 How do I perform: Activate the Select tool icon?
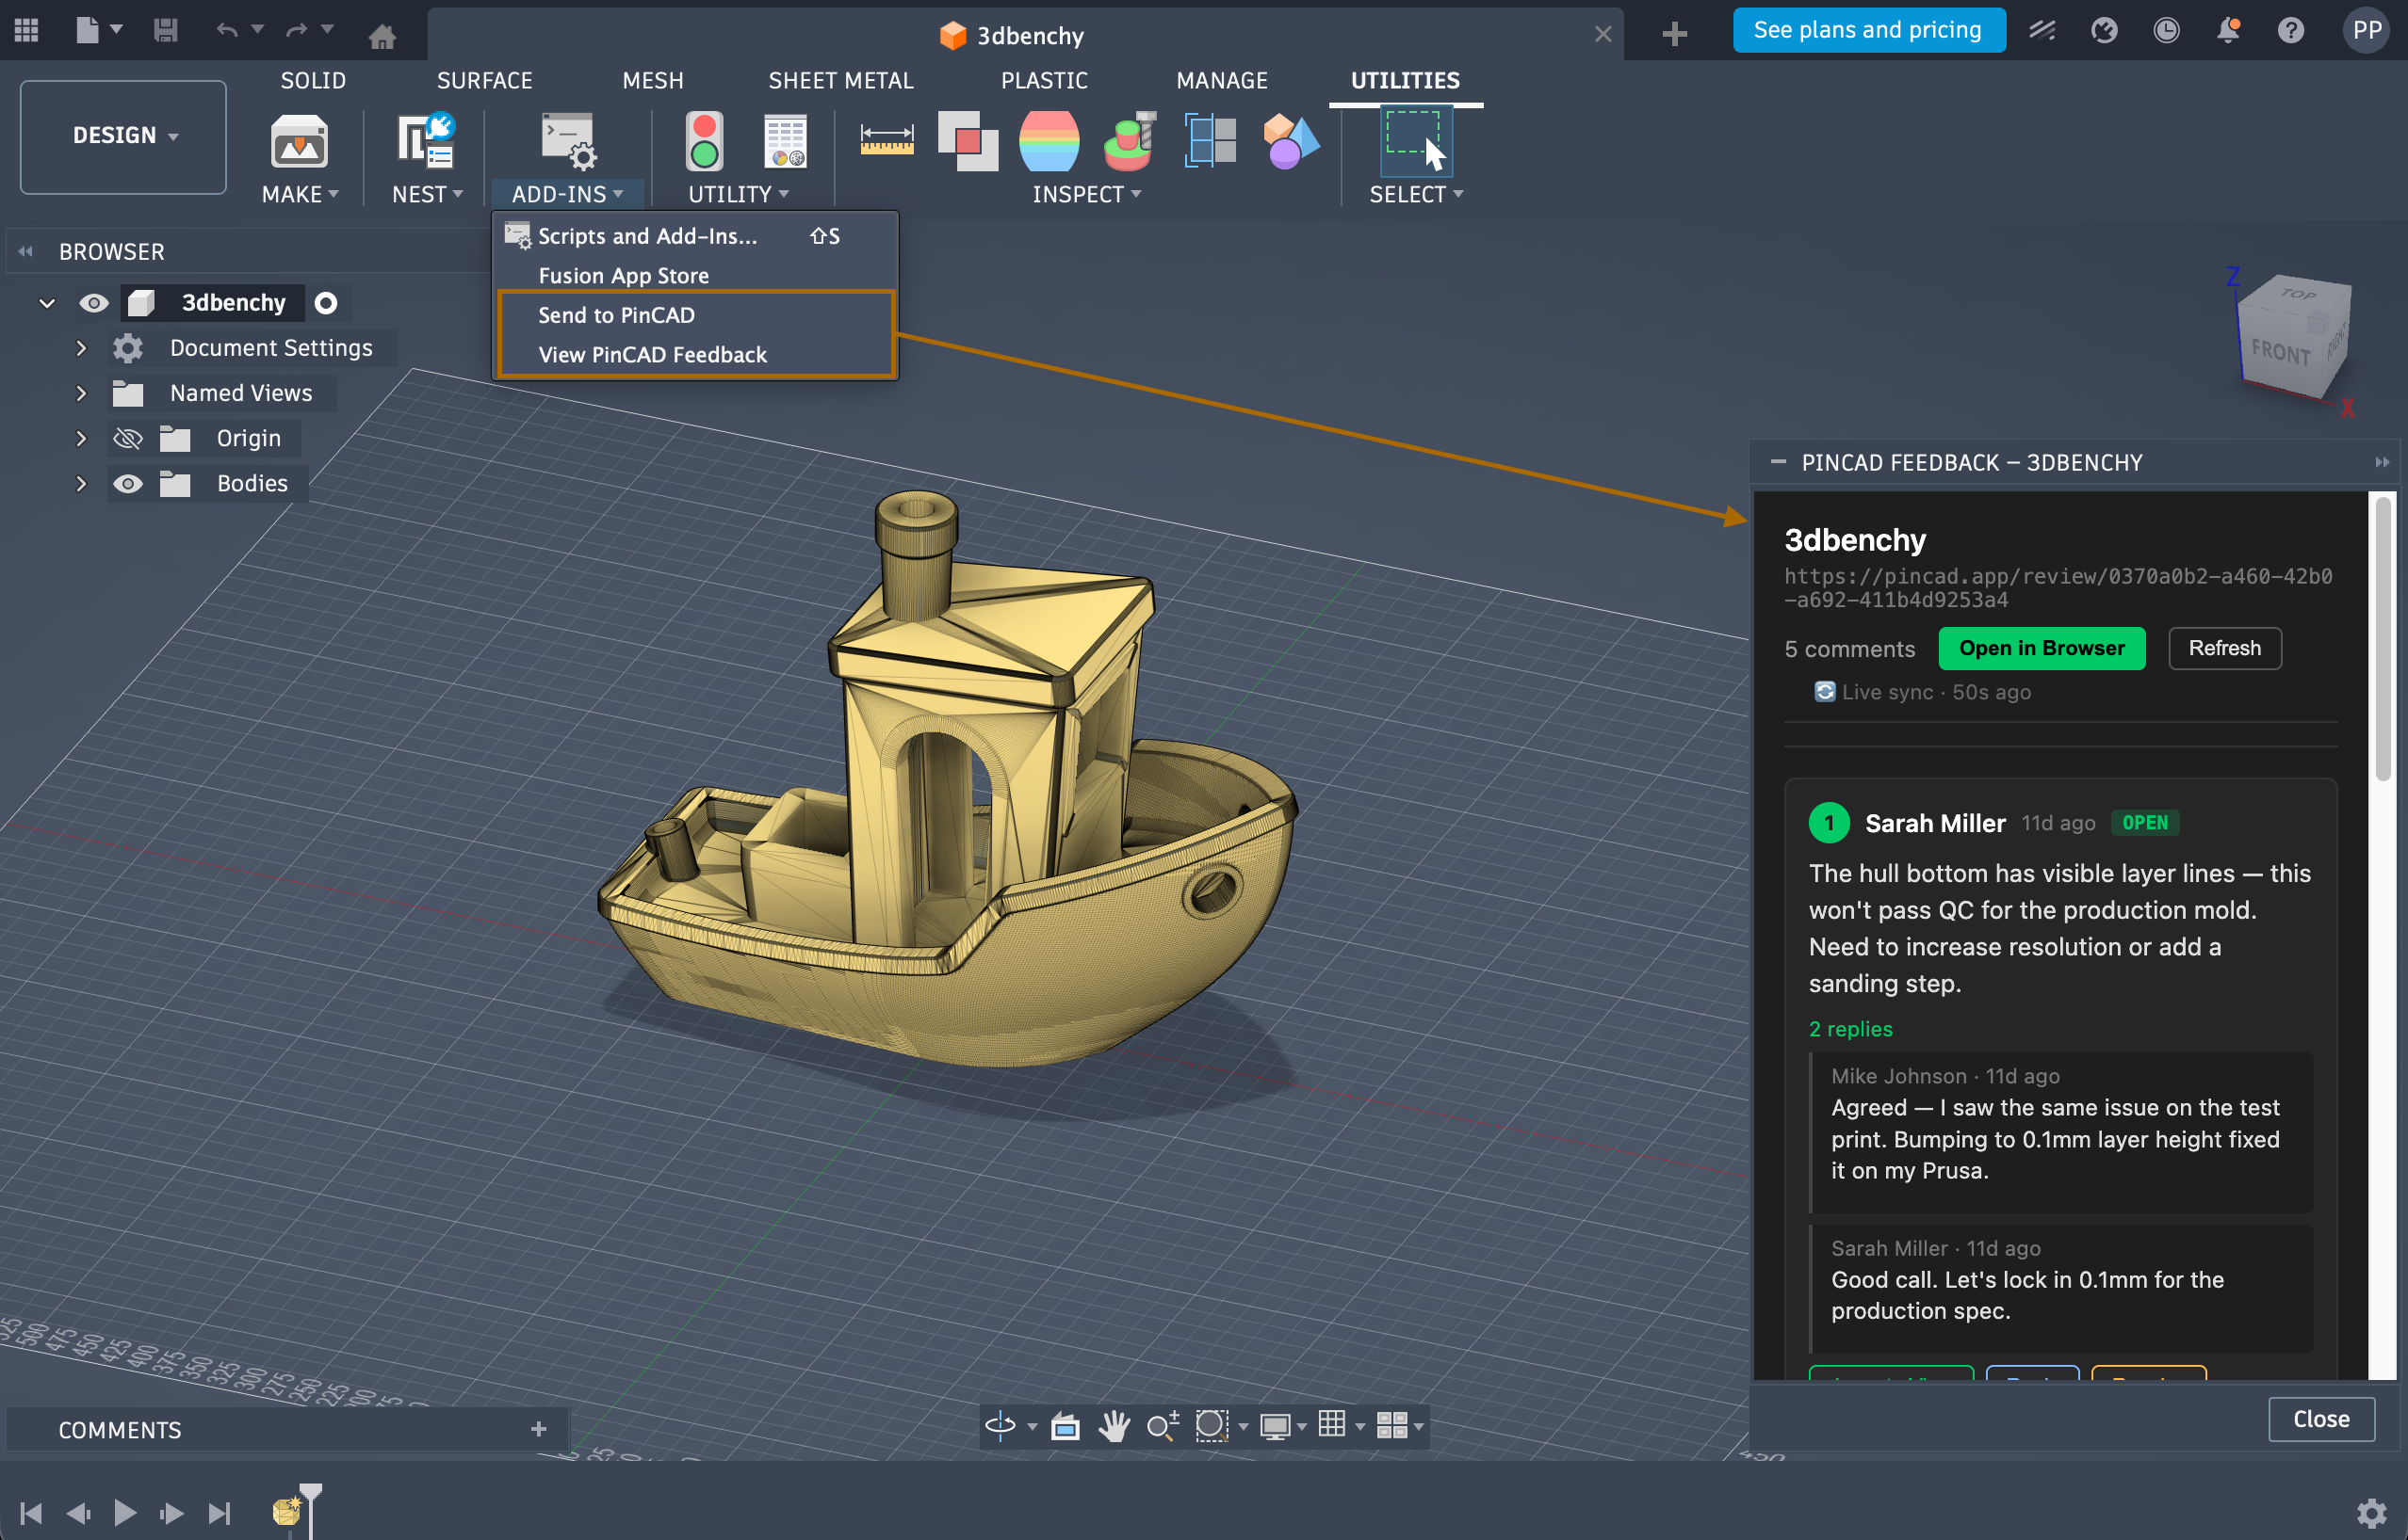(x=1415, y=141)
